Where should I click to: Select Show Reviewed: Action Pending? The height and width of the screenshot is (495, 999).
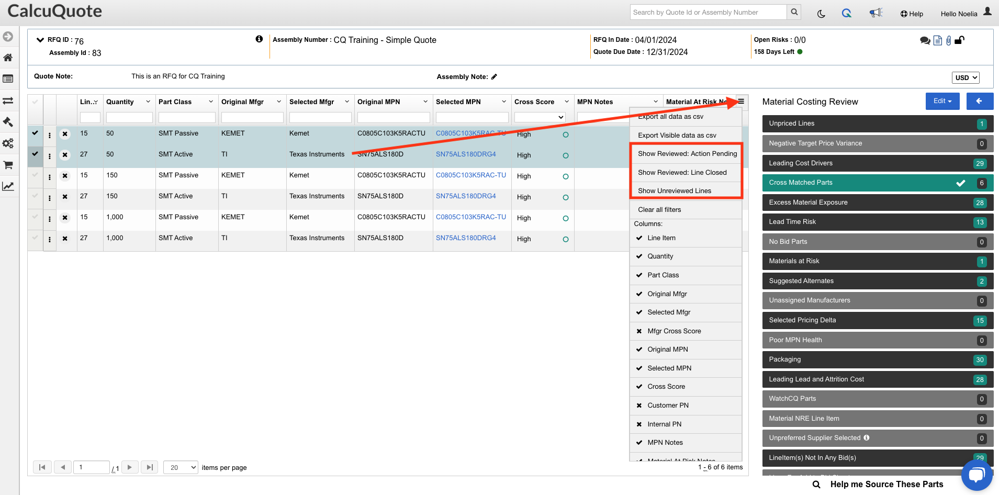click(686, 154)
